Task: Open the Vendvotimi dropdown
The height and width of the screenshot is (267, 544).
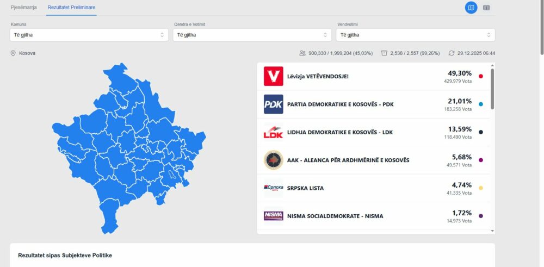Action: click(416, 35)
